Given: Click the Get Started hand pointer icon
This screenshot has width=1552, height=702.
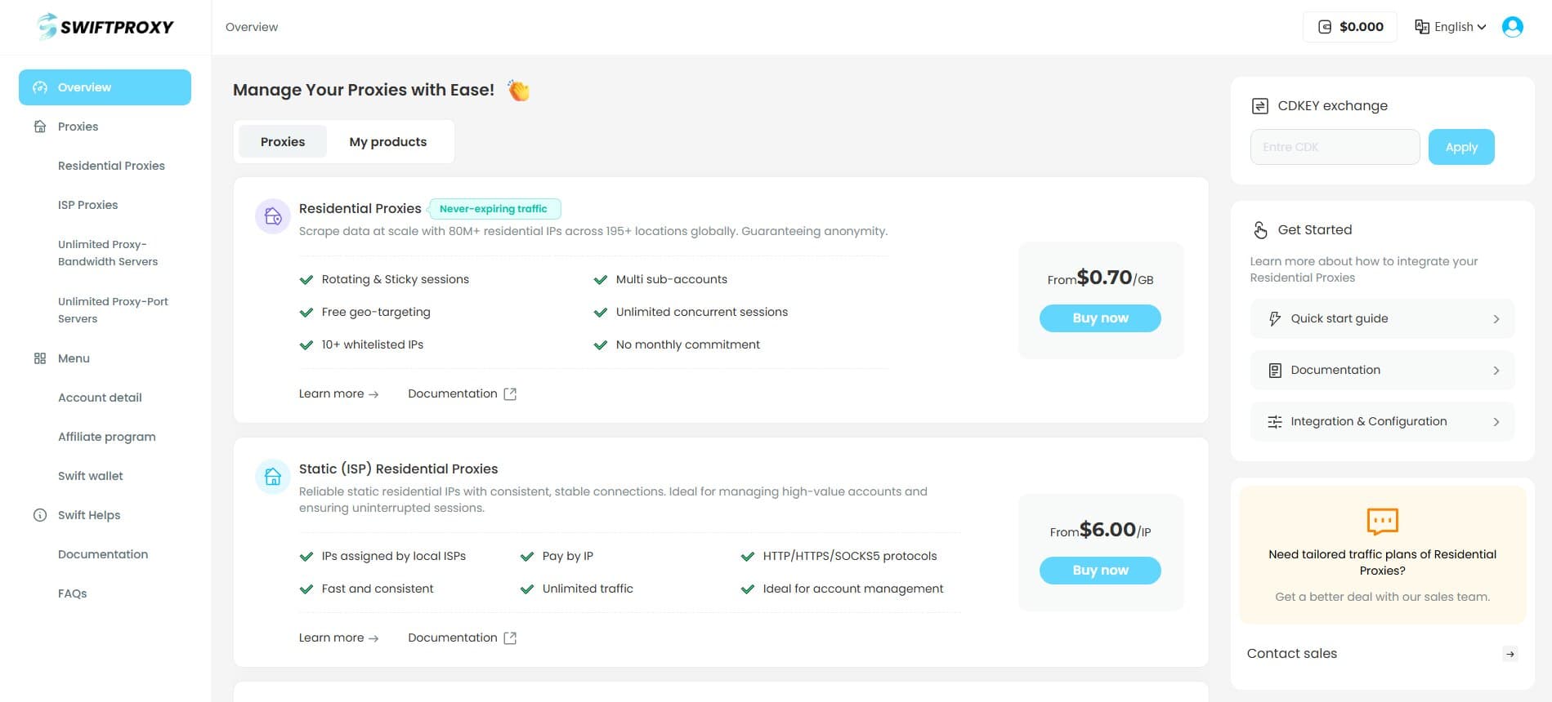Looking at the screenshot, I should (x=1260, y=230).
